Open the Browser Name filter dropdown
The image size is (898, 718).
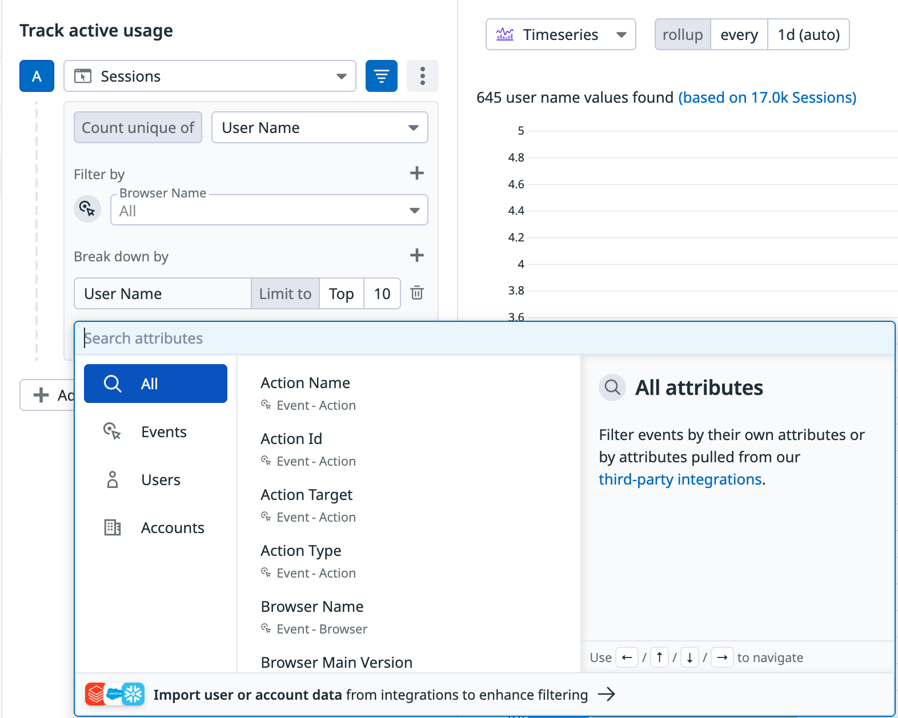269,211
